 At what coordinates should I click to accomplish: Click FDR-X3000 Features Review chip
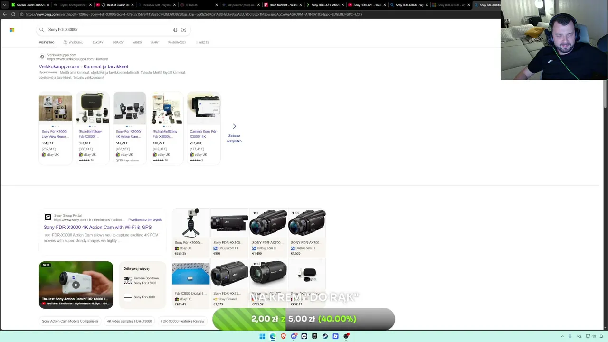coord(182,321)
